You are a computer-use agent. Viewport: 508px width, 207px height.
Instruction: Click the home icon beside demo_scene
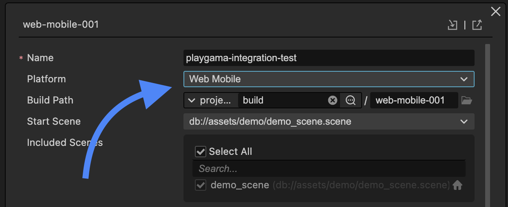point(457,185)
